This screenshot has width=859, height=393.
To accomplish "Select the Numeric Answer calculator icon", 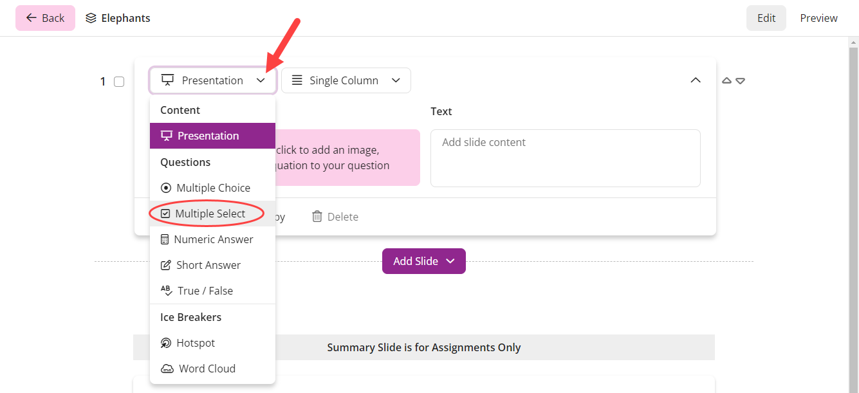I will pyautogui.click(x=166, y=239).
